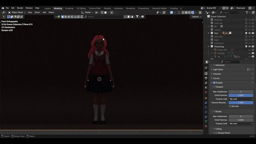Disable the final collection in renders
Screen dimensions: 256x144
click(x=253, y=33)
